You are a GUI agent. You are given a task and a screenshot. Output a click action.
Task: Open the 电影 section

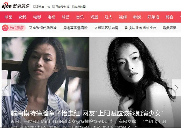coord(37,17)
